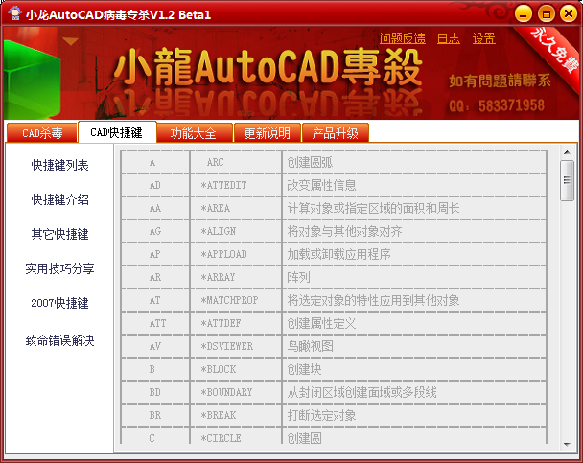This screenshot has width=583, height=463.
Task: Open the 问题反馈 feedback link
Action: click(x=403, y=38)
